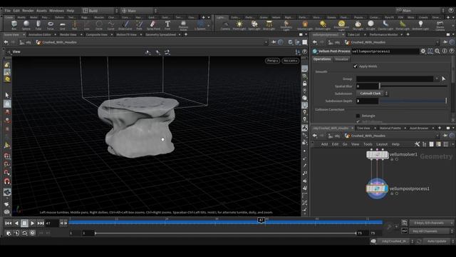Open Scene View tab dropdown arrow

24,35
